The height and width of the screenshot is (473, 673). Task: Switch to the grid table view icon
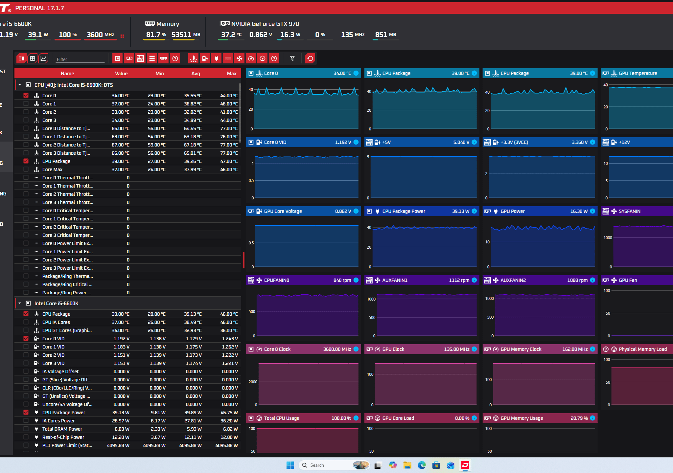coord(32,58)
